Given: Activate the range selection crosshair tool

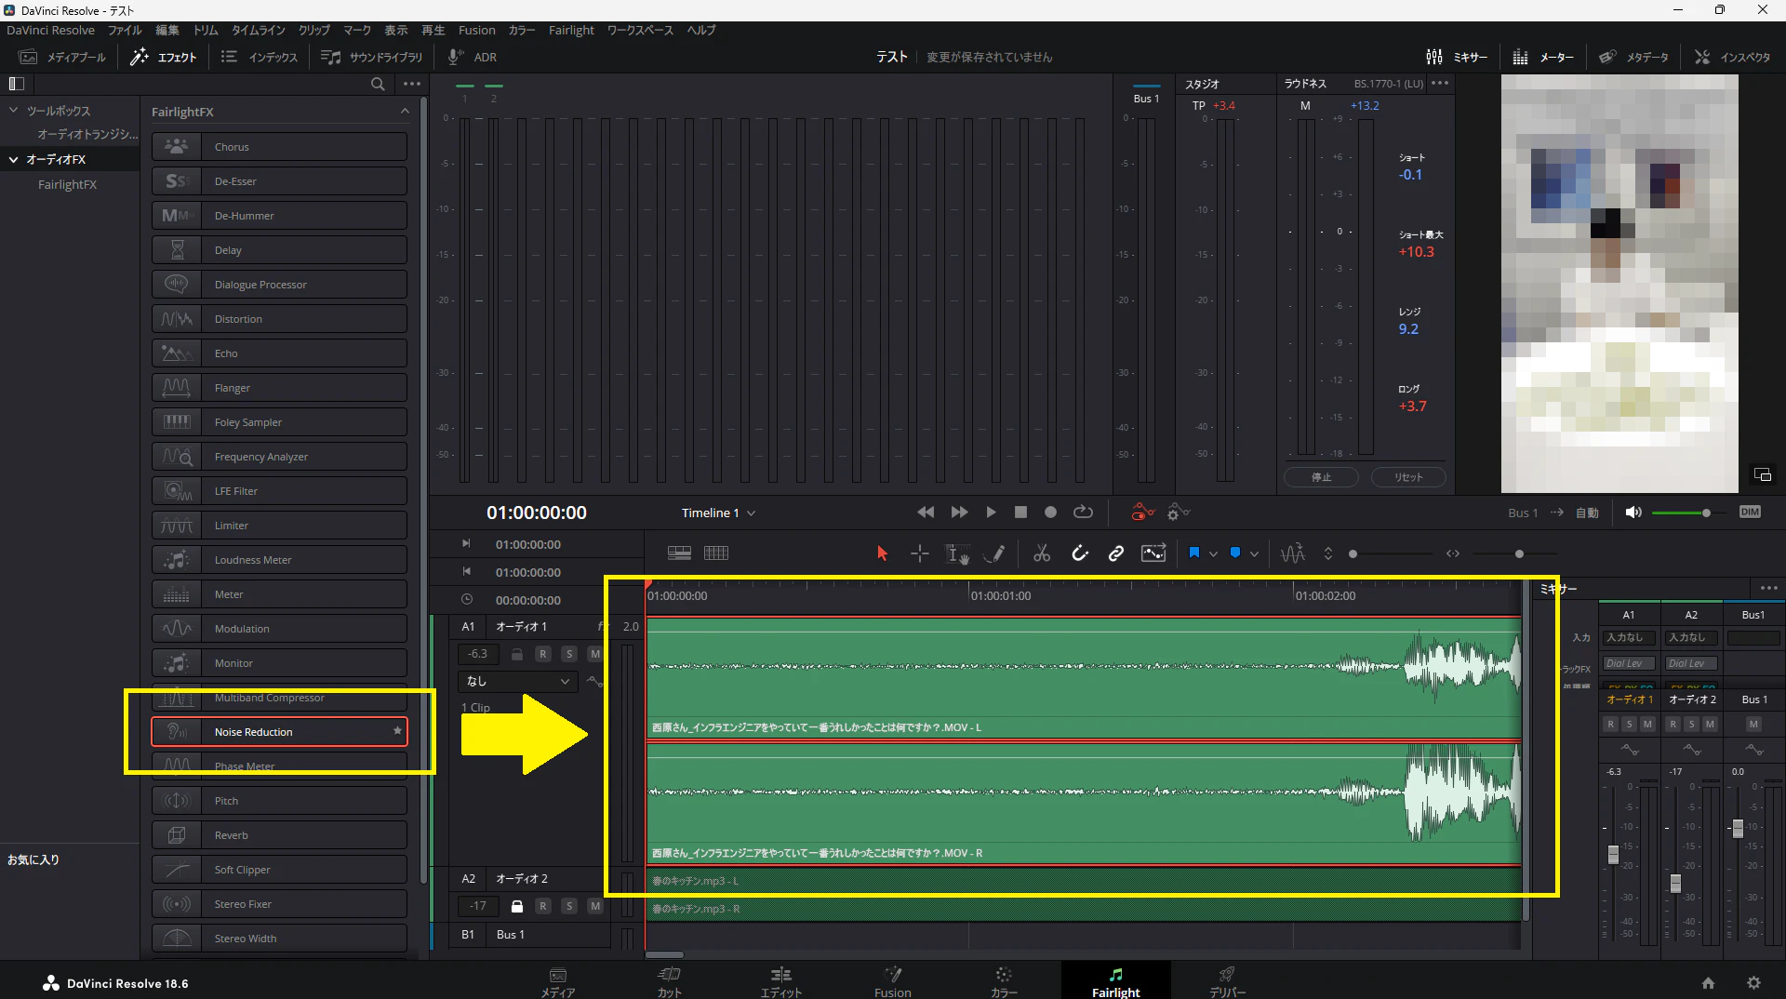Looking at the screenshot, I should click(919, 553).
